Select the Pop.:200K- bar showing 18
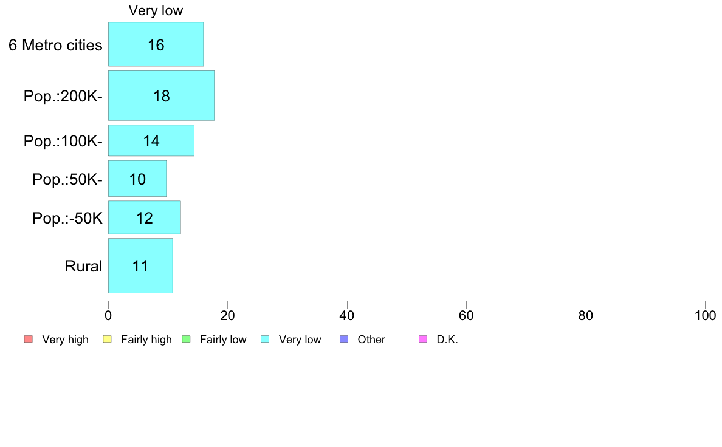This screenshot has width=722, height=447. coord(161,96)
